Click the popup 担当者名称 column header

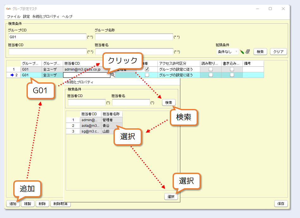tap(112, 114)
